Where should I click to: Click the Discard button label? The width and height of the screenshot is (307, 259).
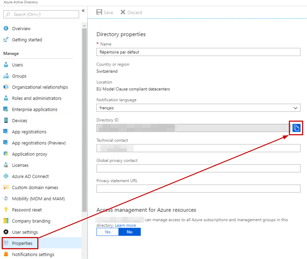(135, 13)
